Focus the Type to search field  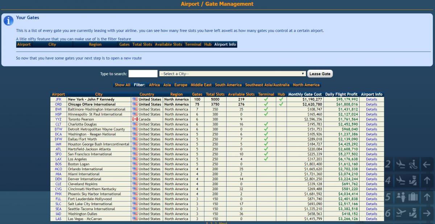pyautogui.click(x=143, y=74)
